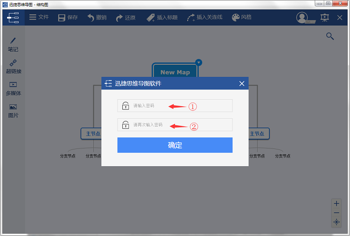
Task: Select the rightmost 分支节点 text
Action: [x=283, y=156]
